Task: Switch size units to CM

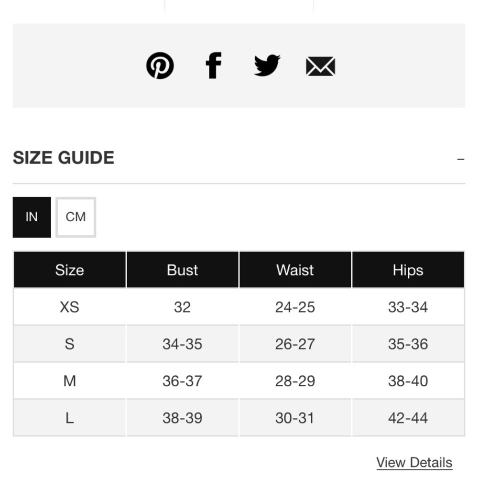Action: tap(76, 217)
